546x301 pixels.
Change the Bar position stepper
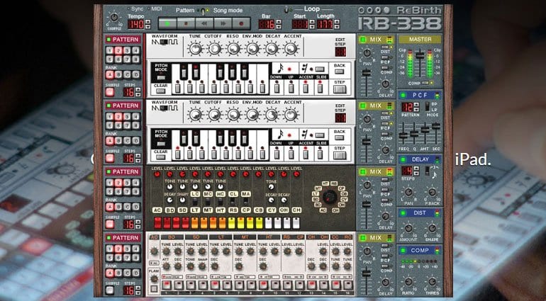point(278,24)
